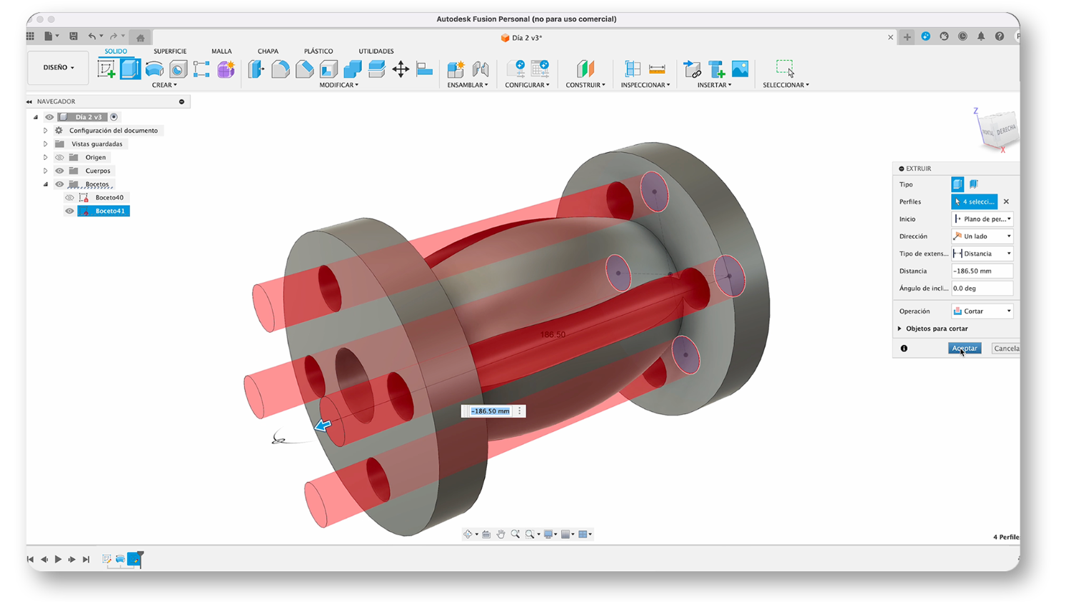Switch to the PLÁSTICO tab
1071x602 pixels.
pyautogui.click(x=318, y=51)
